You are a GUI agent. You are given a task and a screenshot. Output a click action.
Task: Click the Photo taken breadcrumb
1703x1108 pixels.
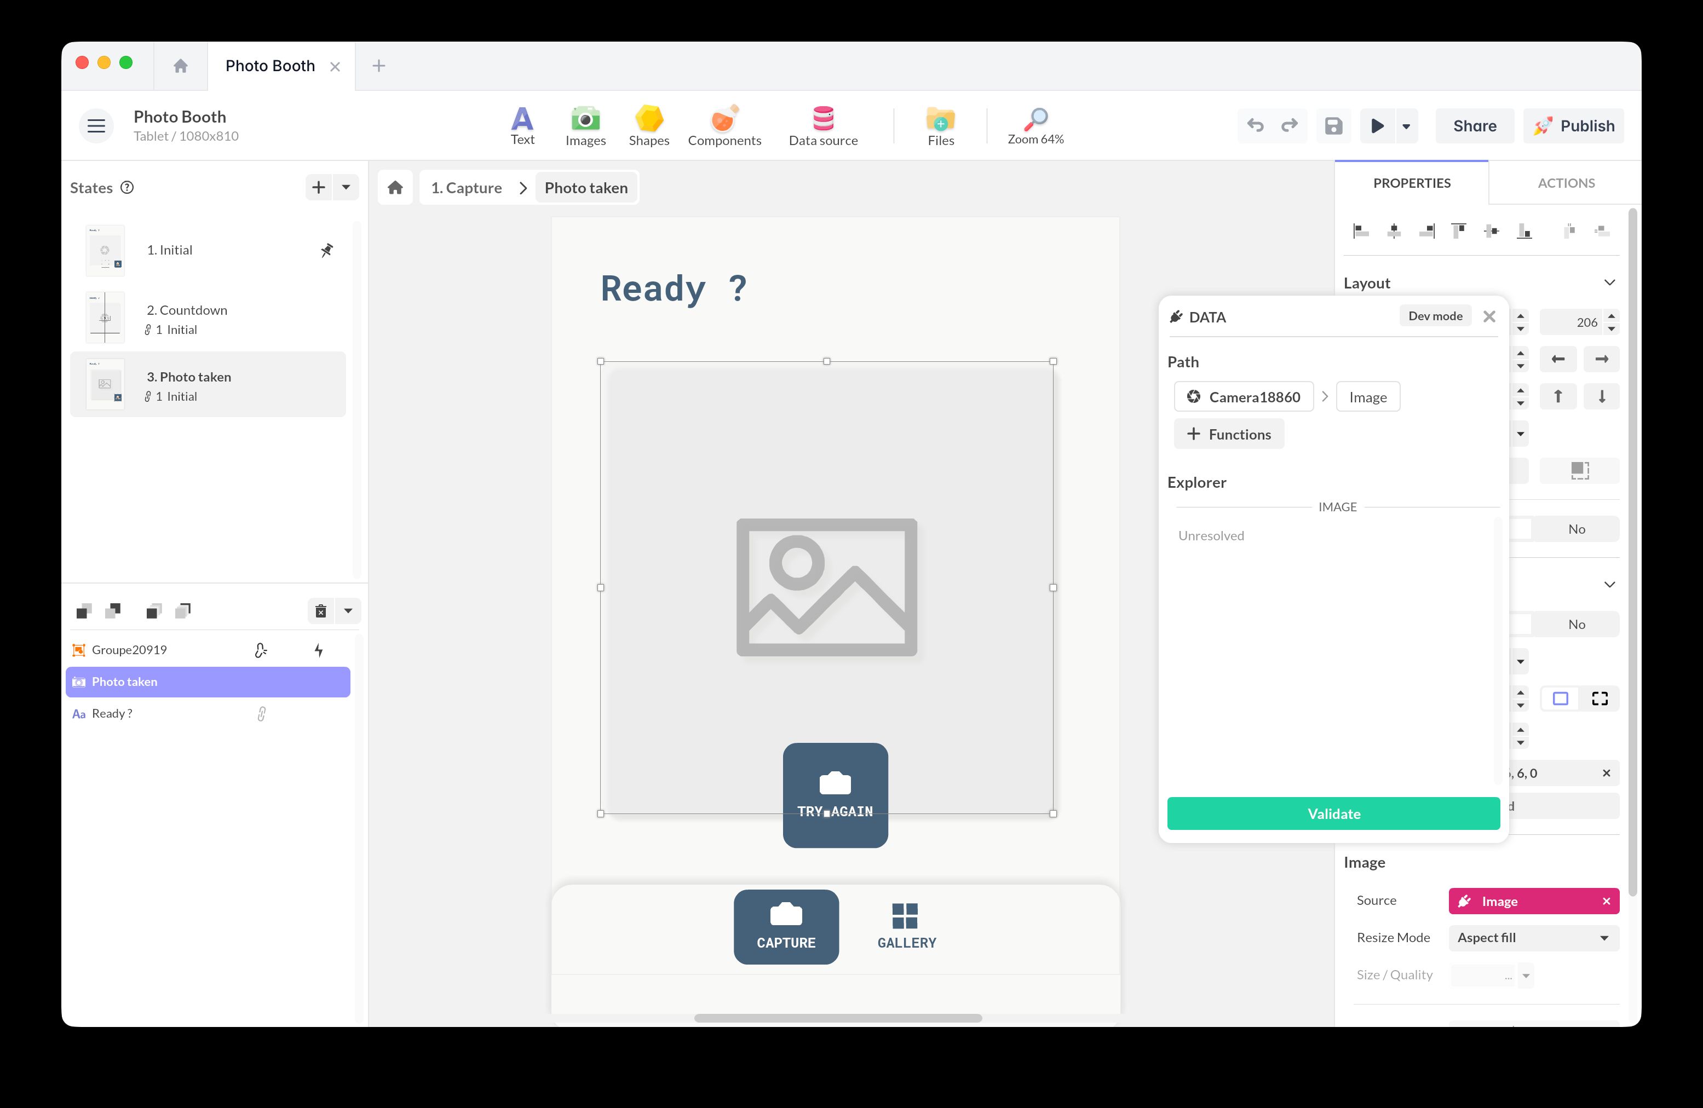pos(586,187)
